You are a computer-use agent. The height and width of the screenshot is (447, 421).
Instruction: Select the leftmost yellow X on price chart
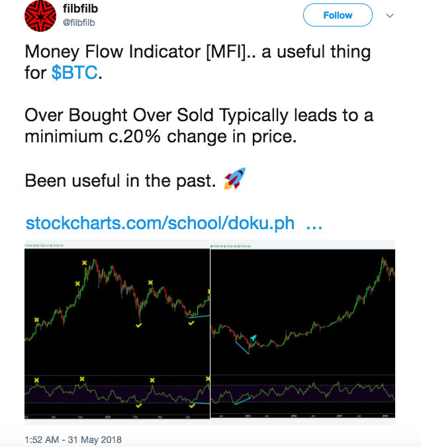point(36,320)
